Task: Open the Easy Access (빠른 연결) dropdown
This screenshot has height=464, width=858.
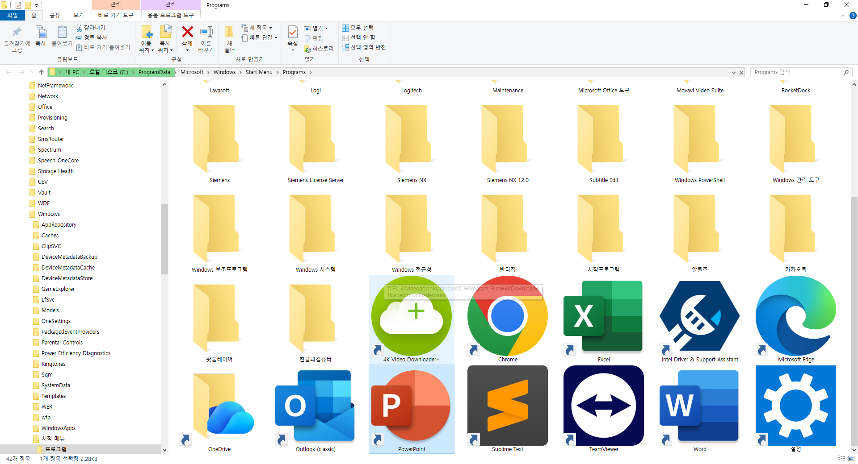Action: coord(259,37)
